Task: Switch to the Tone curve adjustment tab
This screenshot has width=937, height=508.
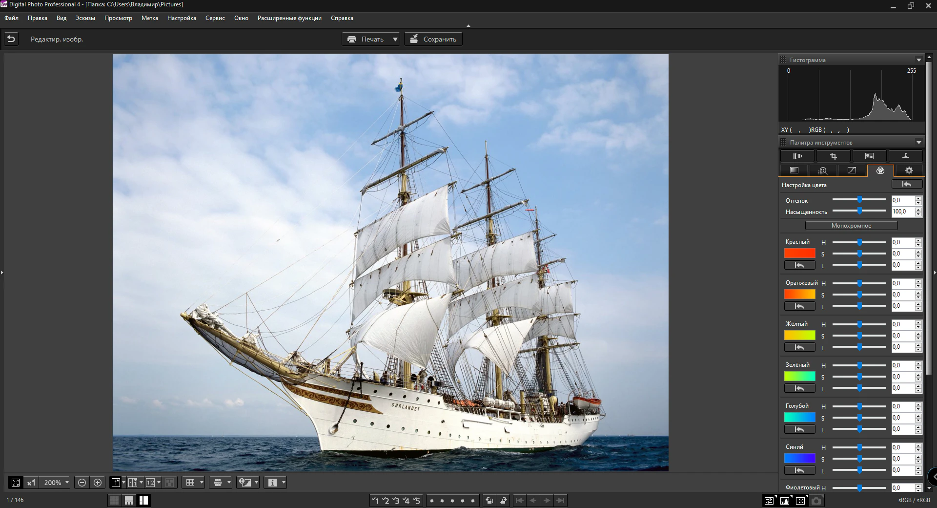Action: tap(852, 170)
